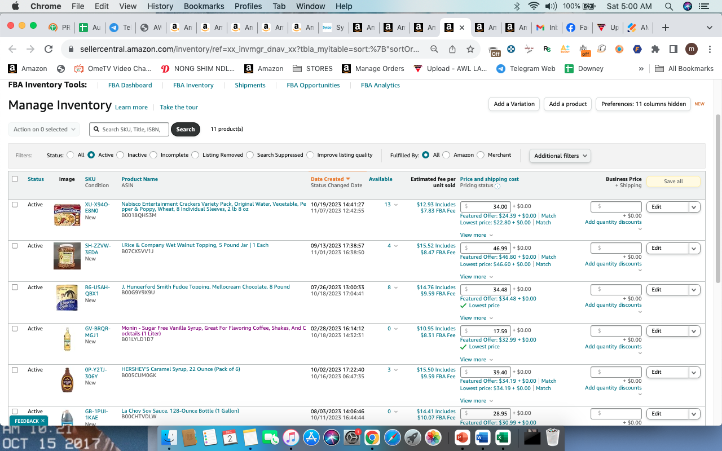Click the share icon in the address bar
Viewport: 722px width, 451px height.
(x=452, y=49)
